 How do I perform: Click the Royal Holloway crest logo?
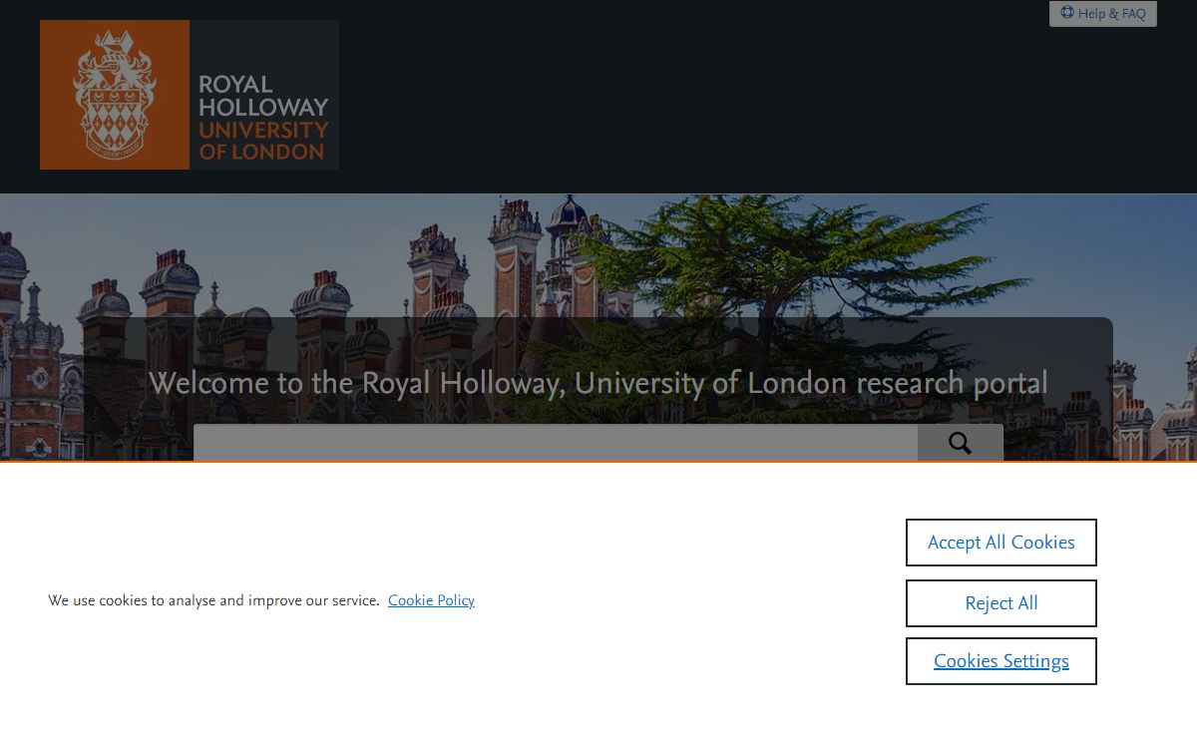(x=190, y=95)
